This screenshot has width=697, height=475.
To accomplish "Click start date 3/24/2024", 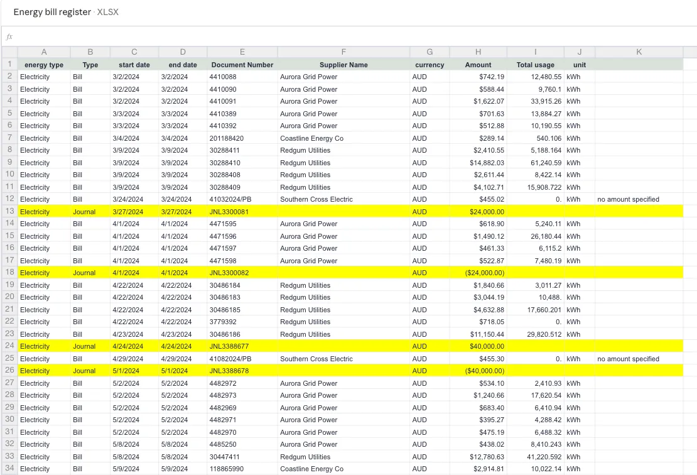I will coord(134,199).
